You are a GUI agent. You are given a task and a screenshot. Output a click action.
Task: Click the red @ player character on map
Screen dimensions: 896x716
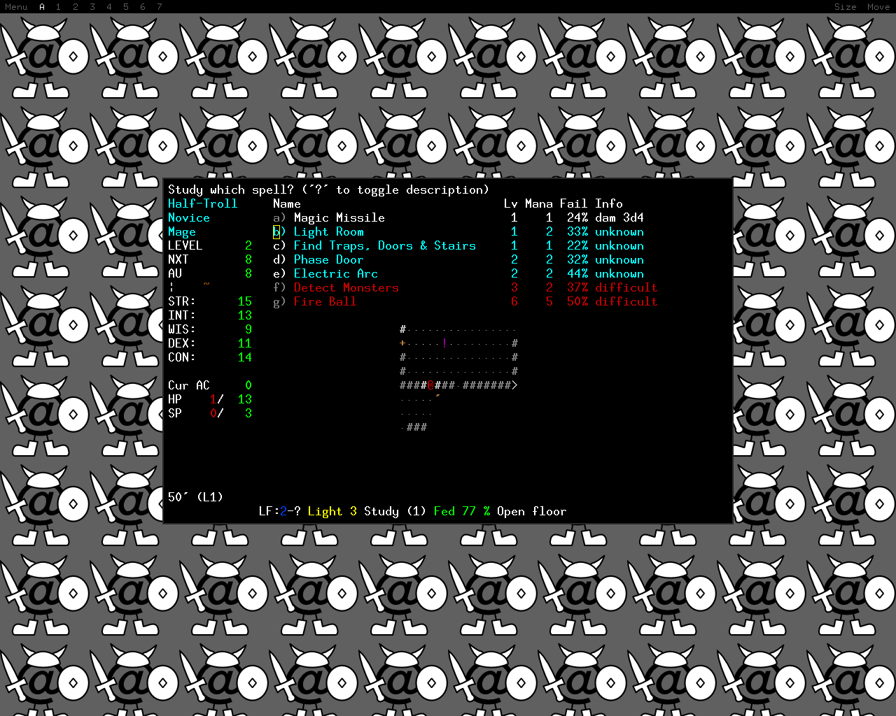[430, 385]
